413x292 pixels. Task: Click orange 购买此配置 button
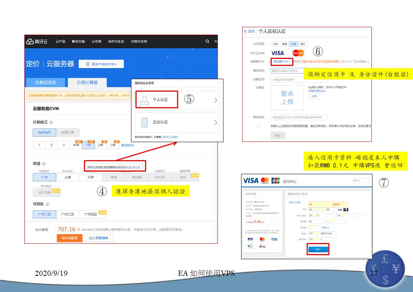click(70, 238)
